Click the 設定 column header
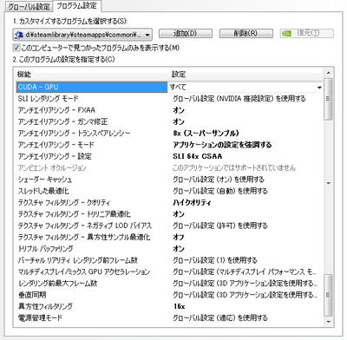 point(179,75)
